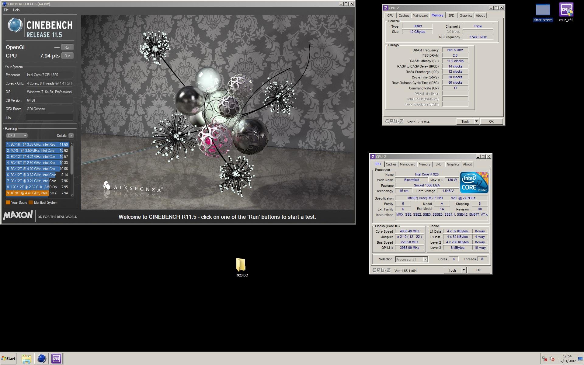Switch to SPD tab in Memory CPU-Z window

click(x=451, y=16)
